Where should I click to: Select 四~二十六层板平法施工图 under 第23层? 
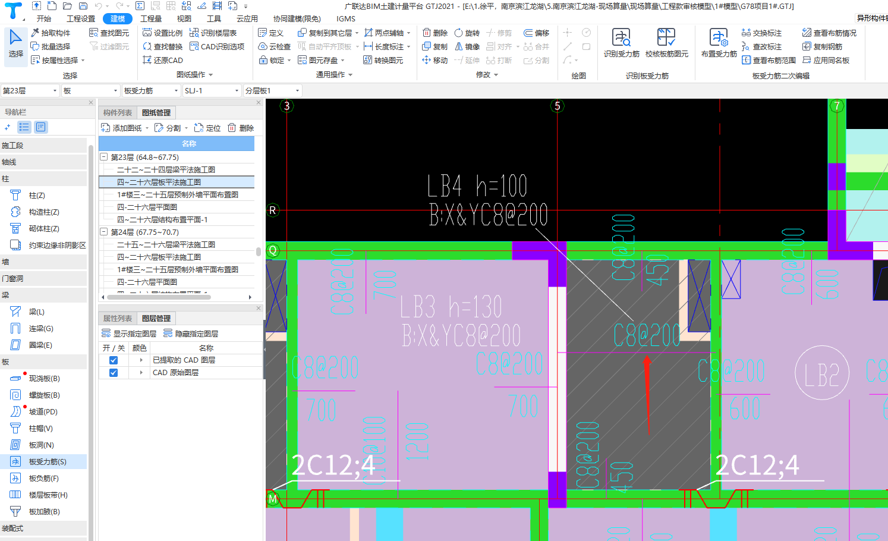click(177, 182)
